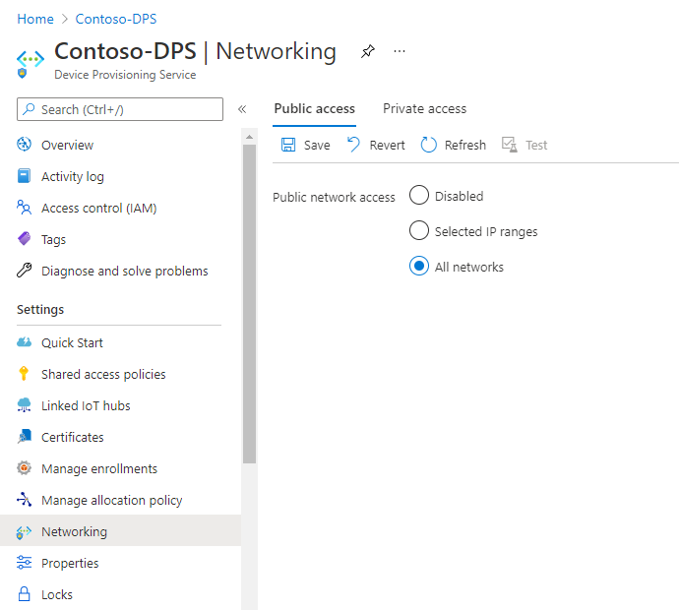Pin the Contoso-DPS page with pin icon
Image resolution: width=679 pixels, height=610 pixels.
(368, 52)
